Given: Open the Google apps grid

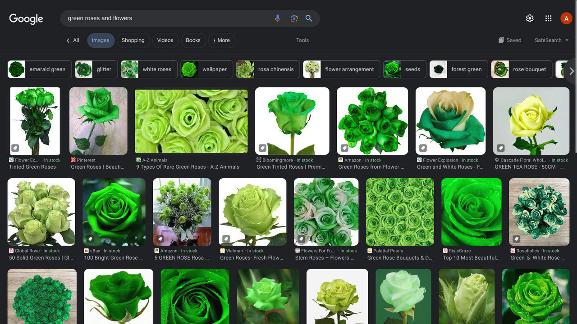Looking at the screenshot, I should 548,18.
